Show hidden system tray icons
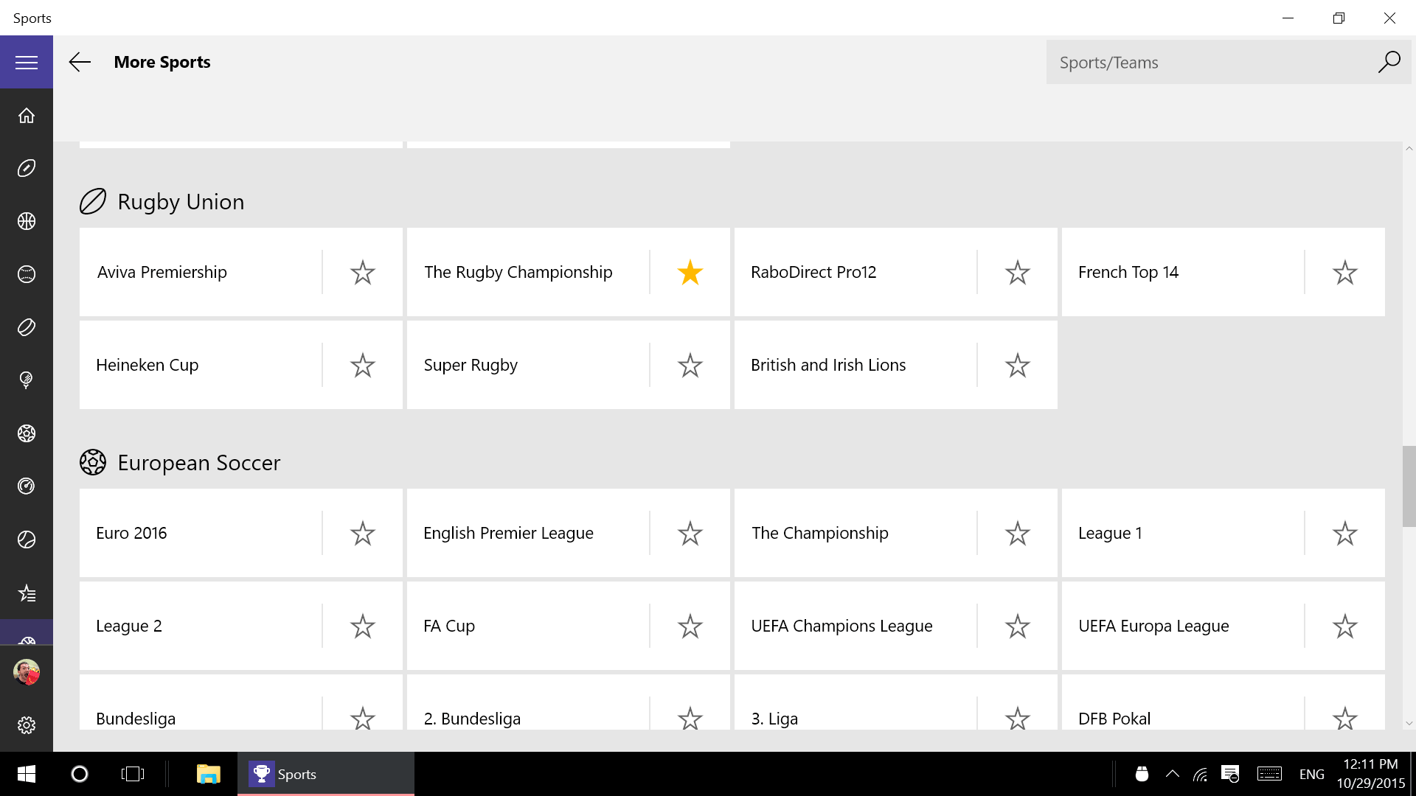Viewport: 1416px width, 796px height. coord(1172,774)
